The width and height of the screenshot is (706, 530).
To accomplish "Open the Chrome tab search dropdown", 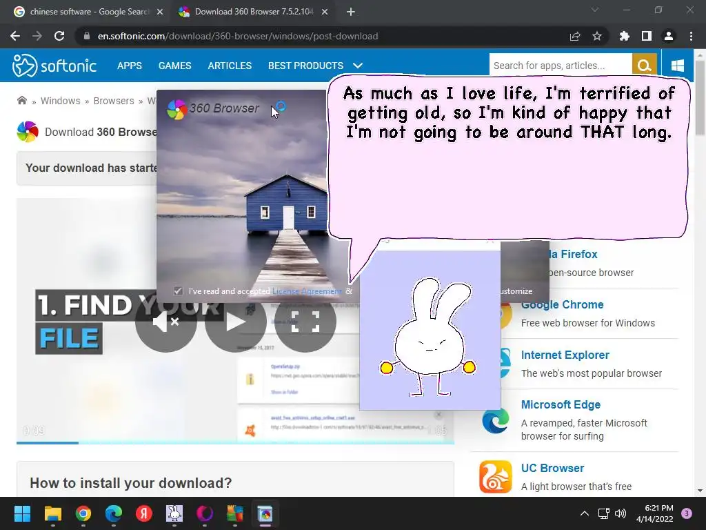I will pyautogui.click(x=595, y=10).
